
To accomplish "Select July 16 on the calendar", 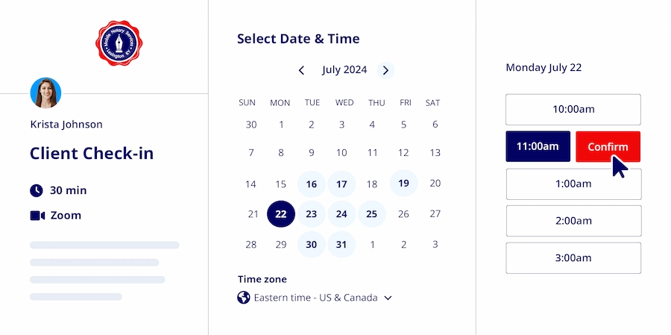I will [x=312, y=184].
